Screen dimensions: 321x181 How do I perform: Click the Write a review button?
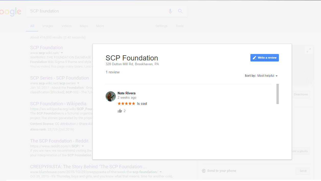pyautogui.click(x=265, y=58)
